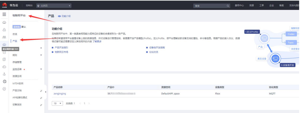Viewport: 300px width, 113px height.
Task: Open 费用中心 in the top bar
Action: click(x=239, y=5)
